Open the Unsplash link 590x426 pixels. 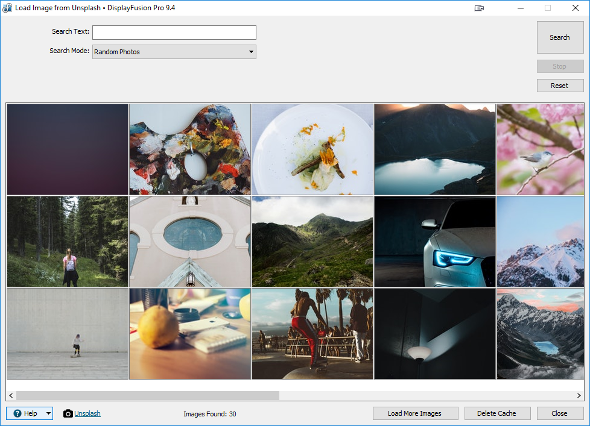pyautogui.click(x=87, y=413)
